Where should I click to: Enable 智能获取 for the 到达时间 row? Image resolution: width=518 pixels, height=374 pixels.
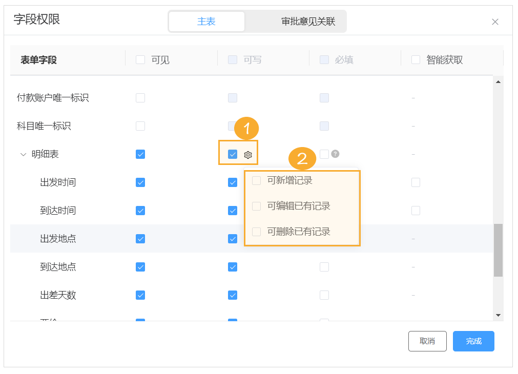[x=416, y=210]
